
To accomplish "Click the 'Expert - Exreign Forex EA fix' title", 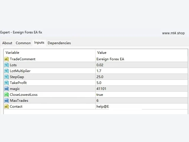I will point(21,32).
